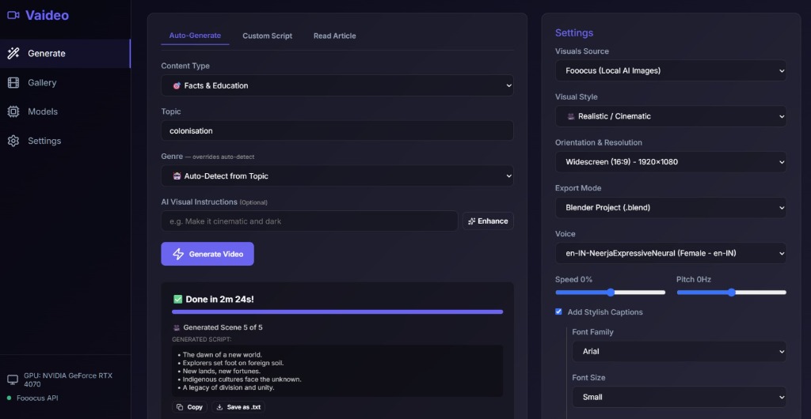
Task: Open Gallery page in sidebar
Action: click(65, 82)
